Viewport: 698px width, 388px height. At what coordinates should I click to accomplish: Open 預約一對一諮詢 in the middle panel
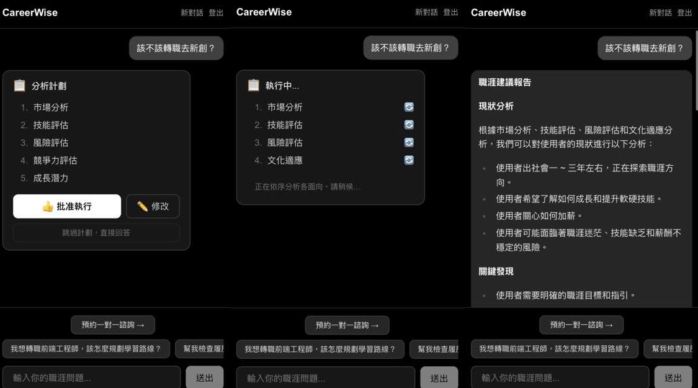pyautogui.click(x=347, y=325)
